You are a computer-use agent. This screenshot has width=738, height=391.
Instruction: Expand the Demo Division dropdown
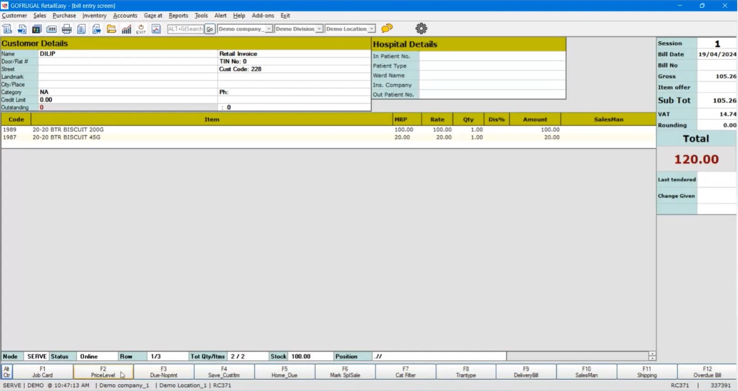(319, 29)
